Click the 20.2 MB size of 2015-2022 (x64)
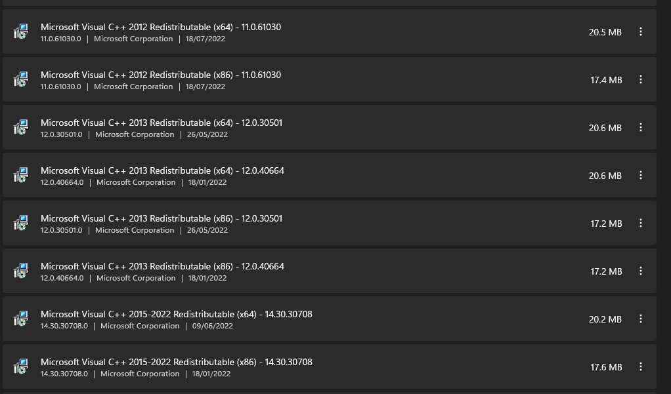 (x=605, y=319)
